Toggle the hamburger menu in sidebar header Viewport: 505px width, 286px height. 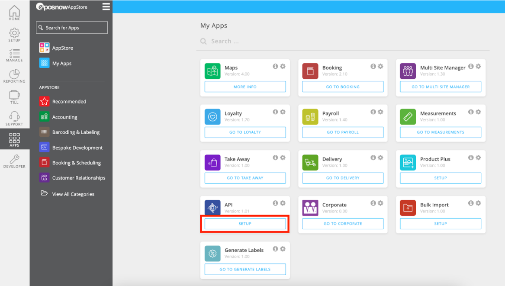pyautogui.click(x=106, y=6)
